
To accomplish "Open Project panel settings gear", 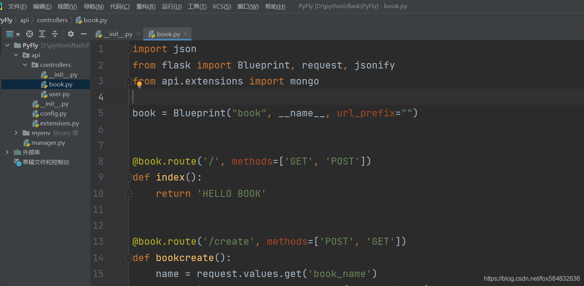I will (x=71, y=34).
